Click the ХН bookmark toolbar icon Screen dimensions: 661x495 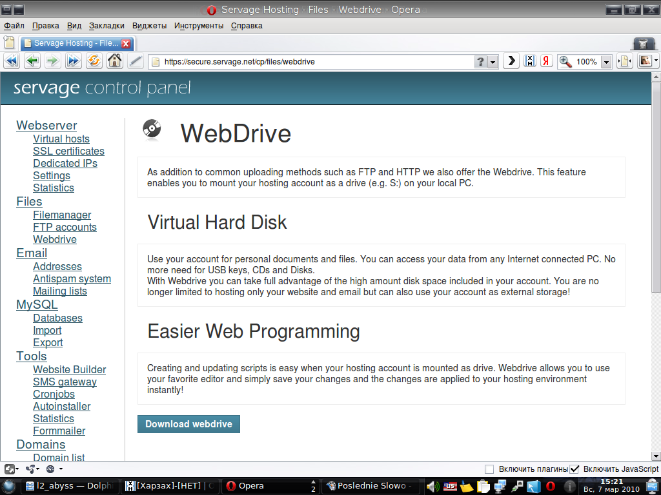tap(529, 61)
